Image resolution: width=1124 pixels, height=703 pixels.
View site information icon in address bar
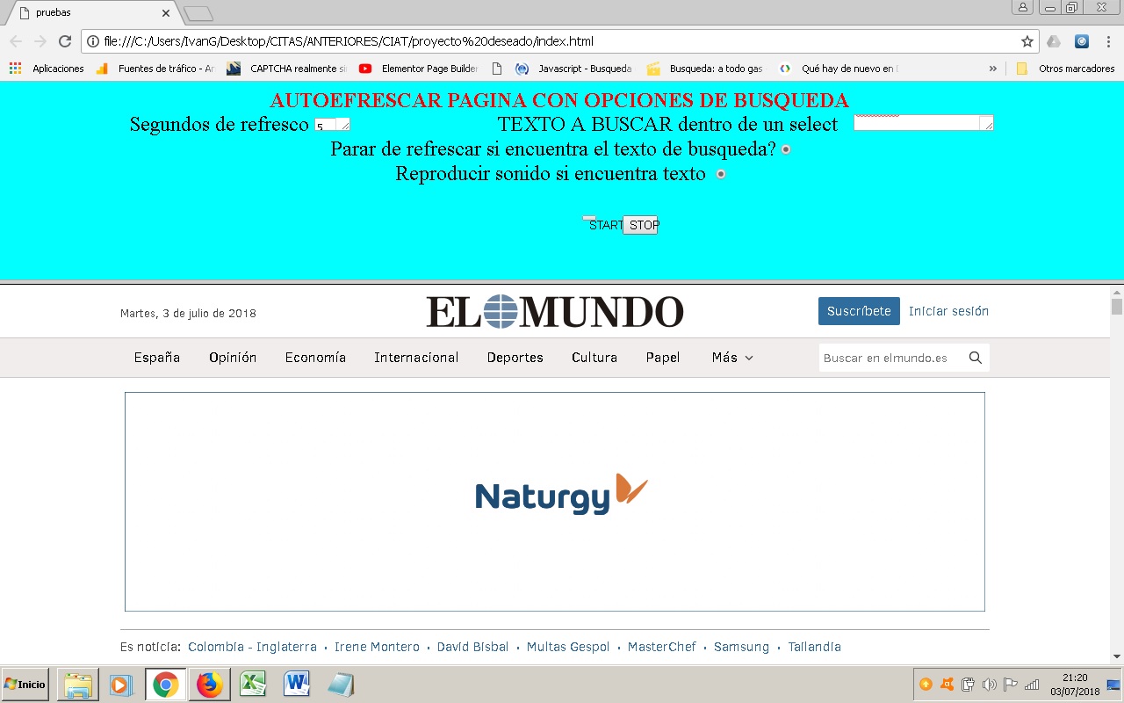pos(93,41)
